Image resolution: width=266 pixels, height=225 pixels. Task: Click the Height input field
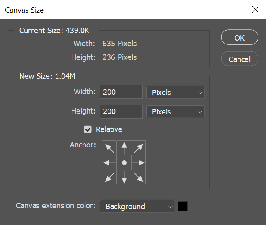(121, 112)
